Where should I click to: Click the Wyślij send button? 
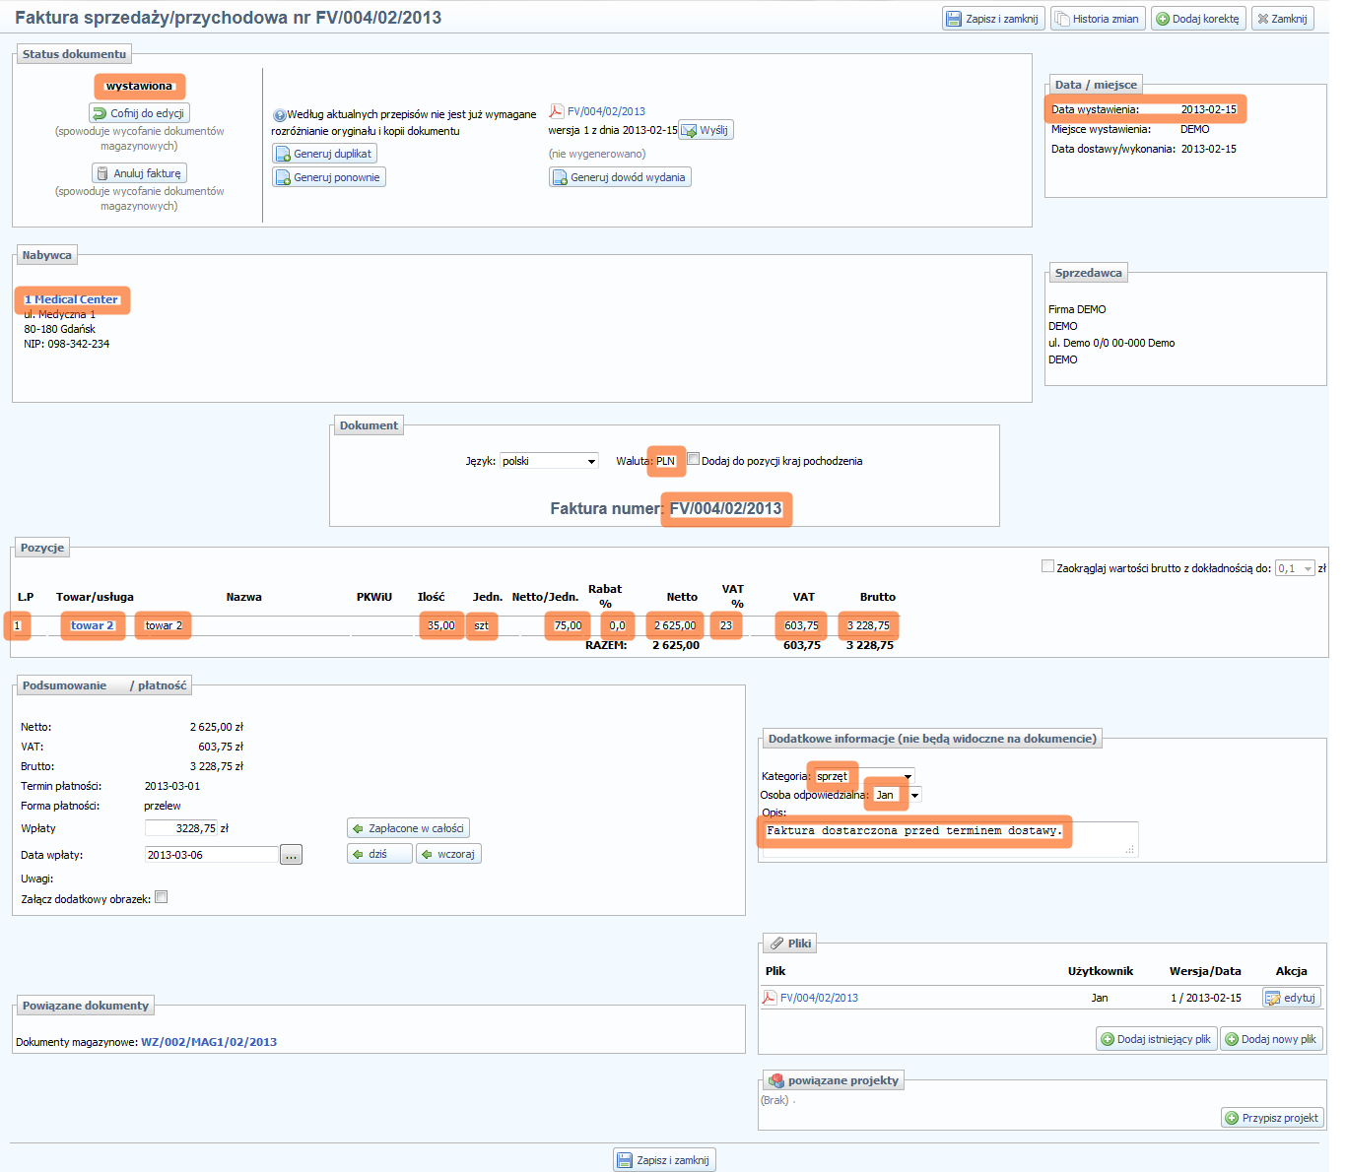click(706, 130)
